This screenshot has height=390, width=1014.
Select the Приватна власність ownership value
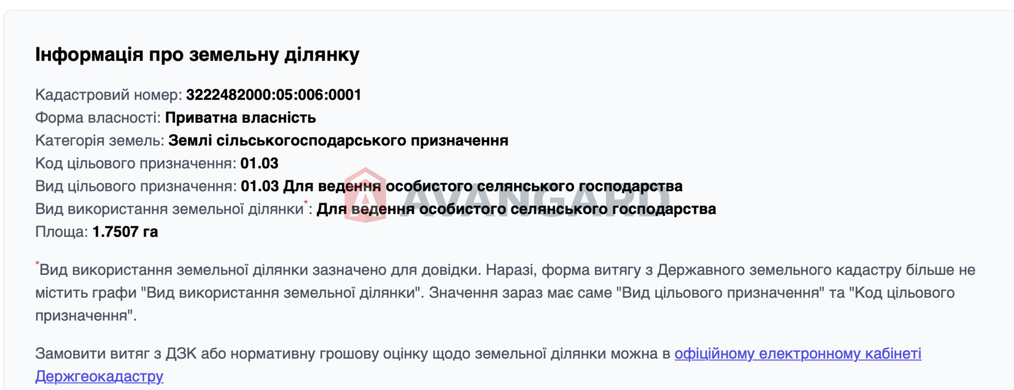point(240,118)
